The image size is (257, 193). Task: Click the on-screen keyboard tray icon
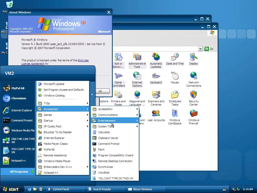tap(224, 189)
